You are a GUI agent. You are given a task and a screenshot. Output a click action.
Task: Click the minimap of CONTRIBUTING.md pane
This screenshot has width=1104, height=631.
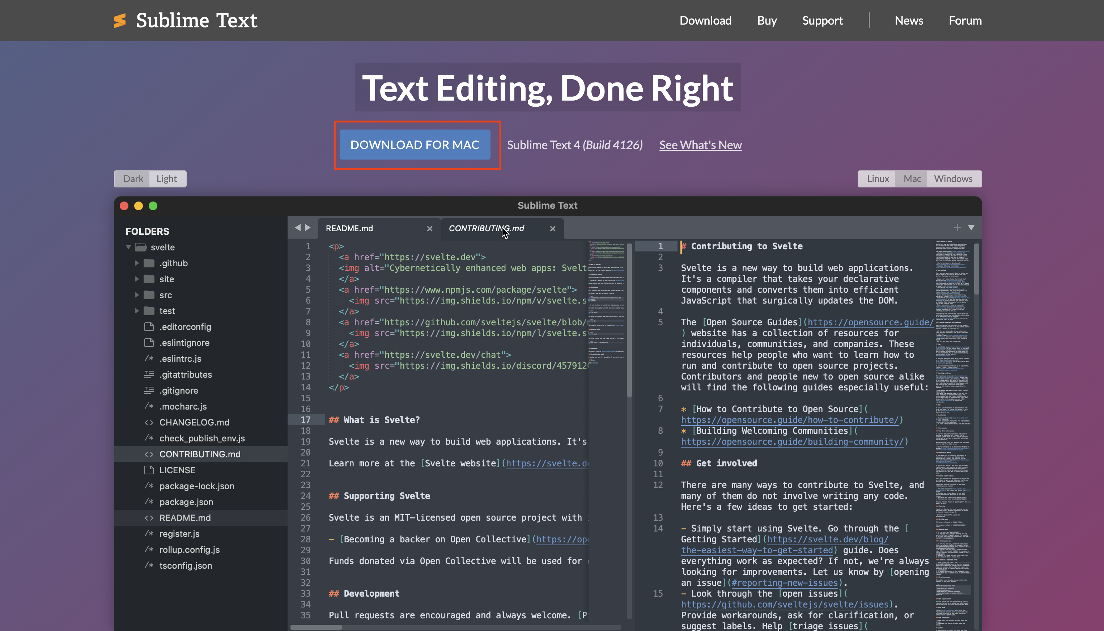(x=952, y=390)
